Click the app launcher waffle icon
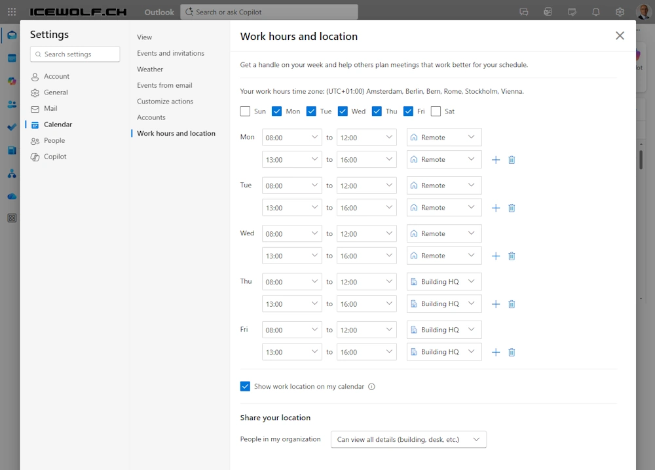 12,12
